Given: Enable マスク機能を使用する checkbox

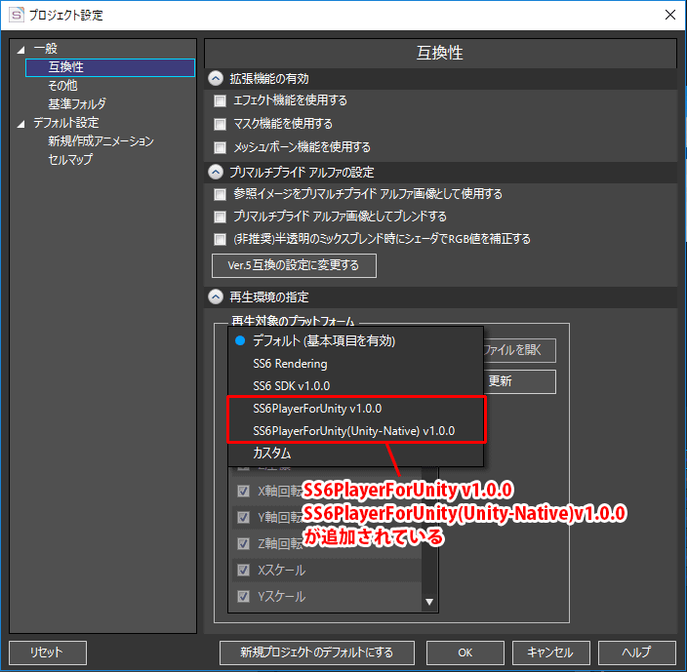Looking at the screenshot, I should point(220,124).
